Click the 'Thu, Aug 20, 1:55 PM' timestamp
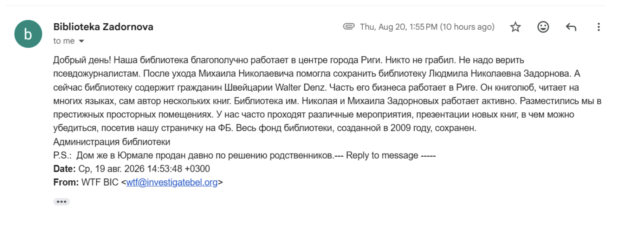 427,27
